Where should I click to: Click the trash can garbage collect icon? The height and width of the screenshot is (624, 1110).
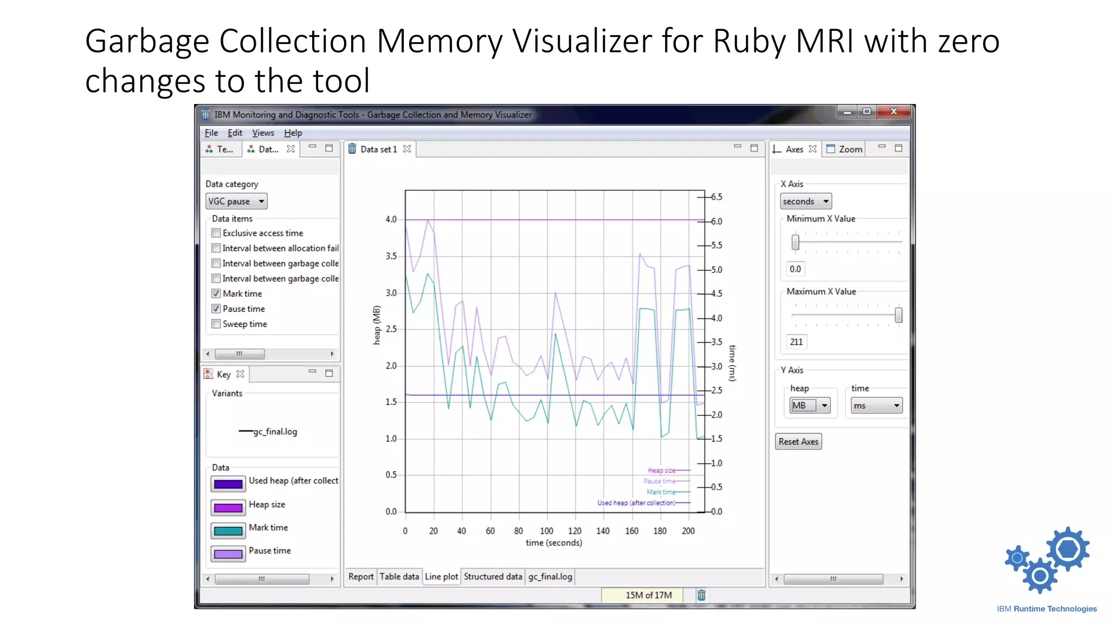pos(701,595)
